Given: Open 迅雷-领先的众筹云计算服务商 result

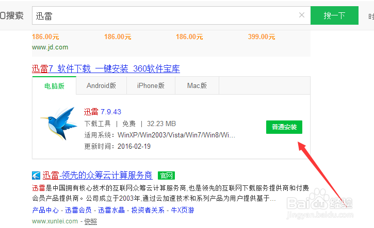Looking at the screenshot, I should (97, 176).
